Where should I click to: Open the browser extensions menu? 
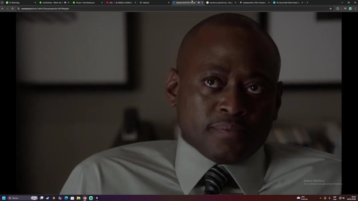coord(338,9)
